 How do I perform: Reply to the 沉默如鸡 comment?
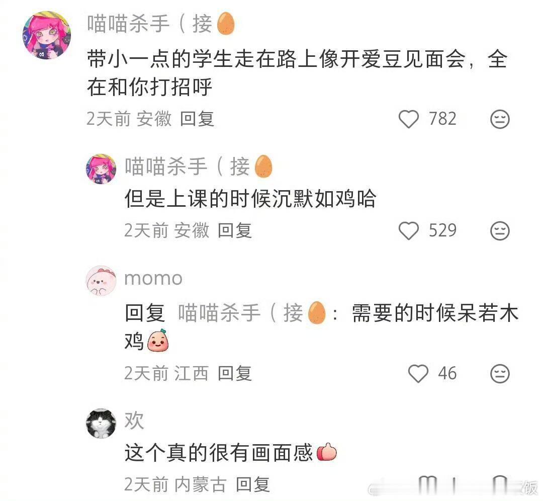(x=235, y=231)
